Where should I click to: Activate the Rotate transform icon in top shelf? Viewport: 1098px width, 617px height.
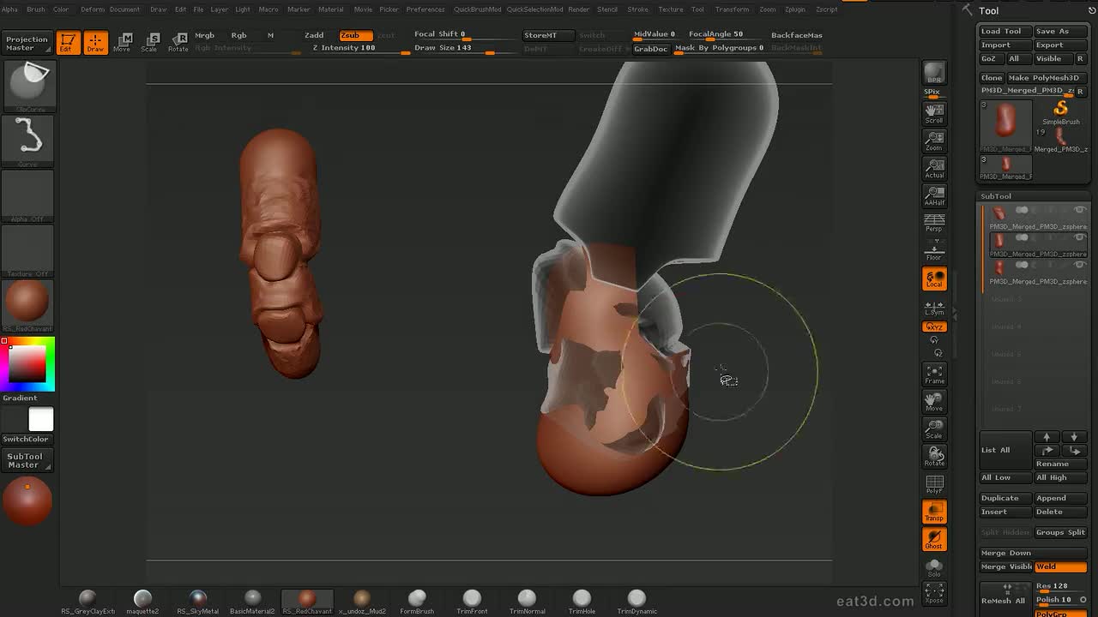(178, 42)
